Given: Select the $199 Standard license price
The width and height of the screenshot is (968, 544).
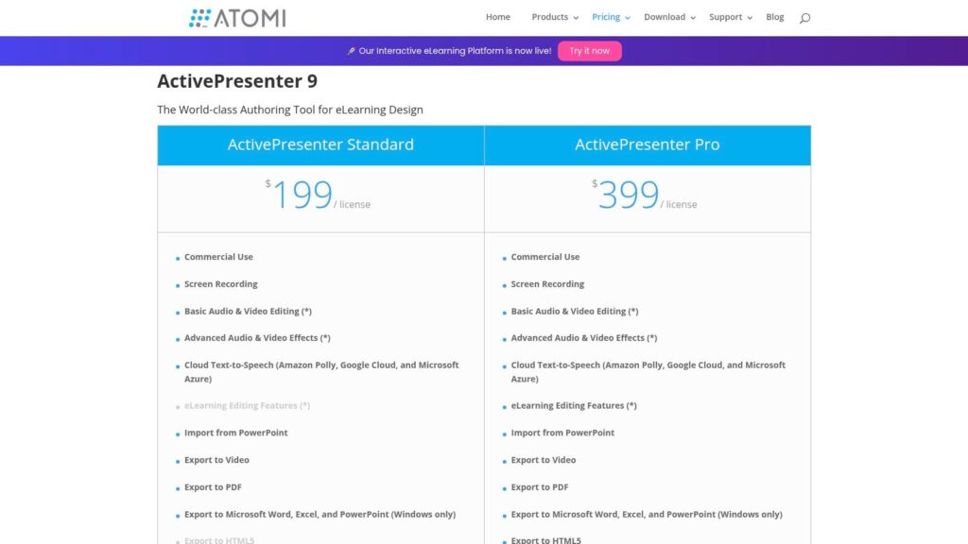Looking at the screenshot, I should tap(318, 195).
